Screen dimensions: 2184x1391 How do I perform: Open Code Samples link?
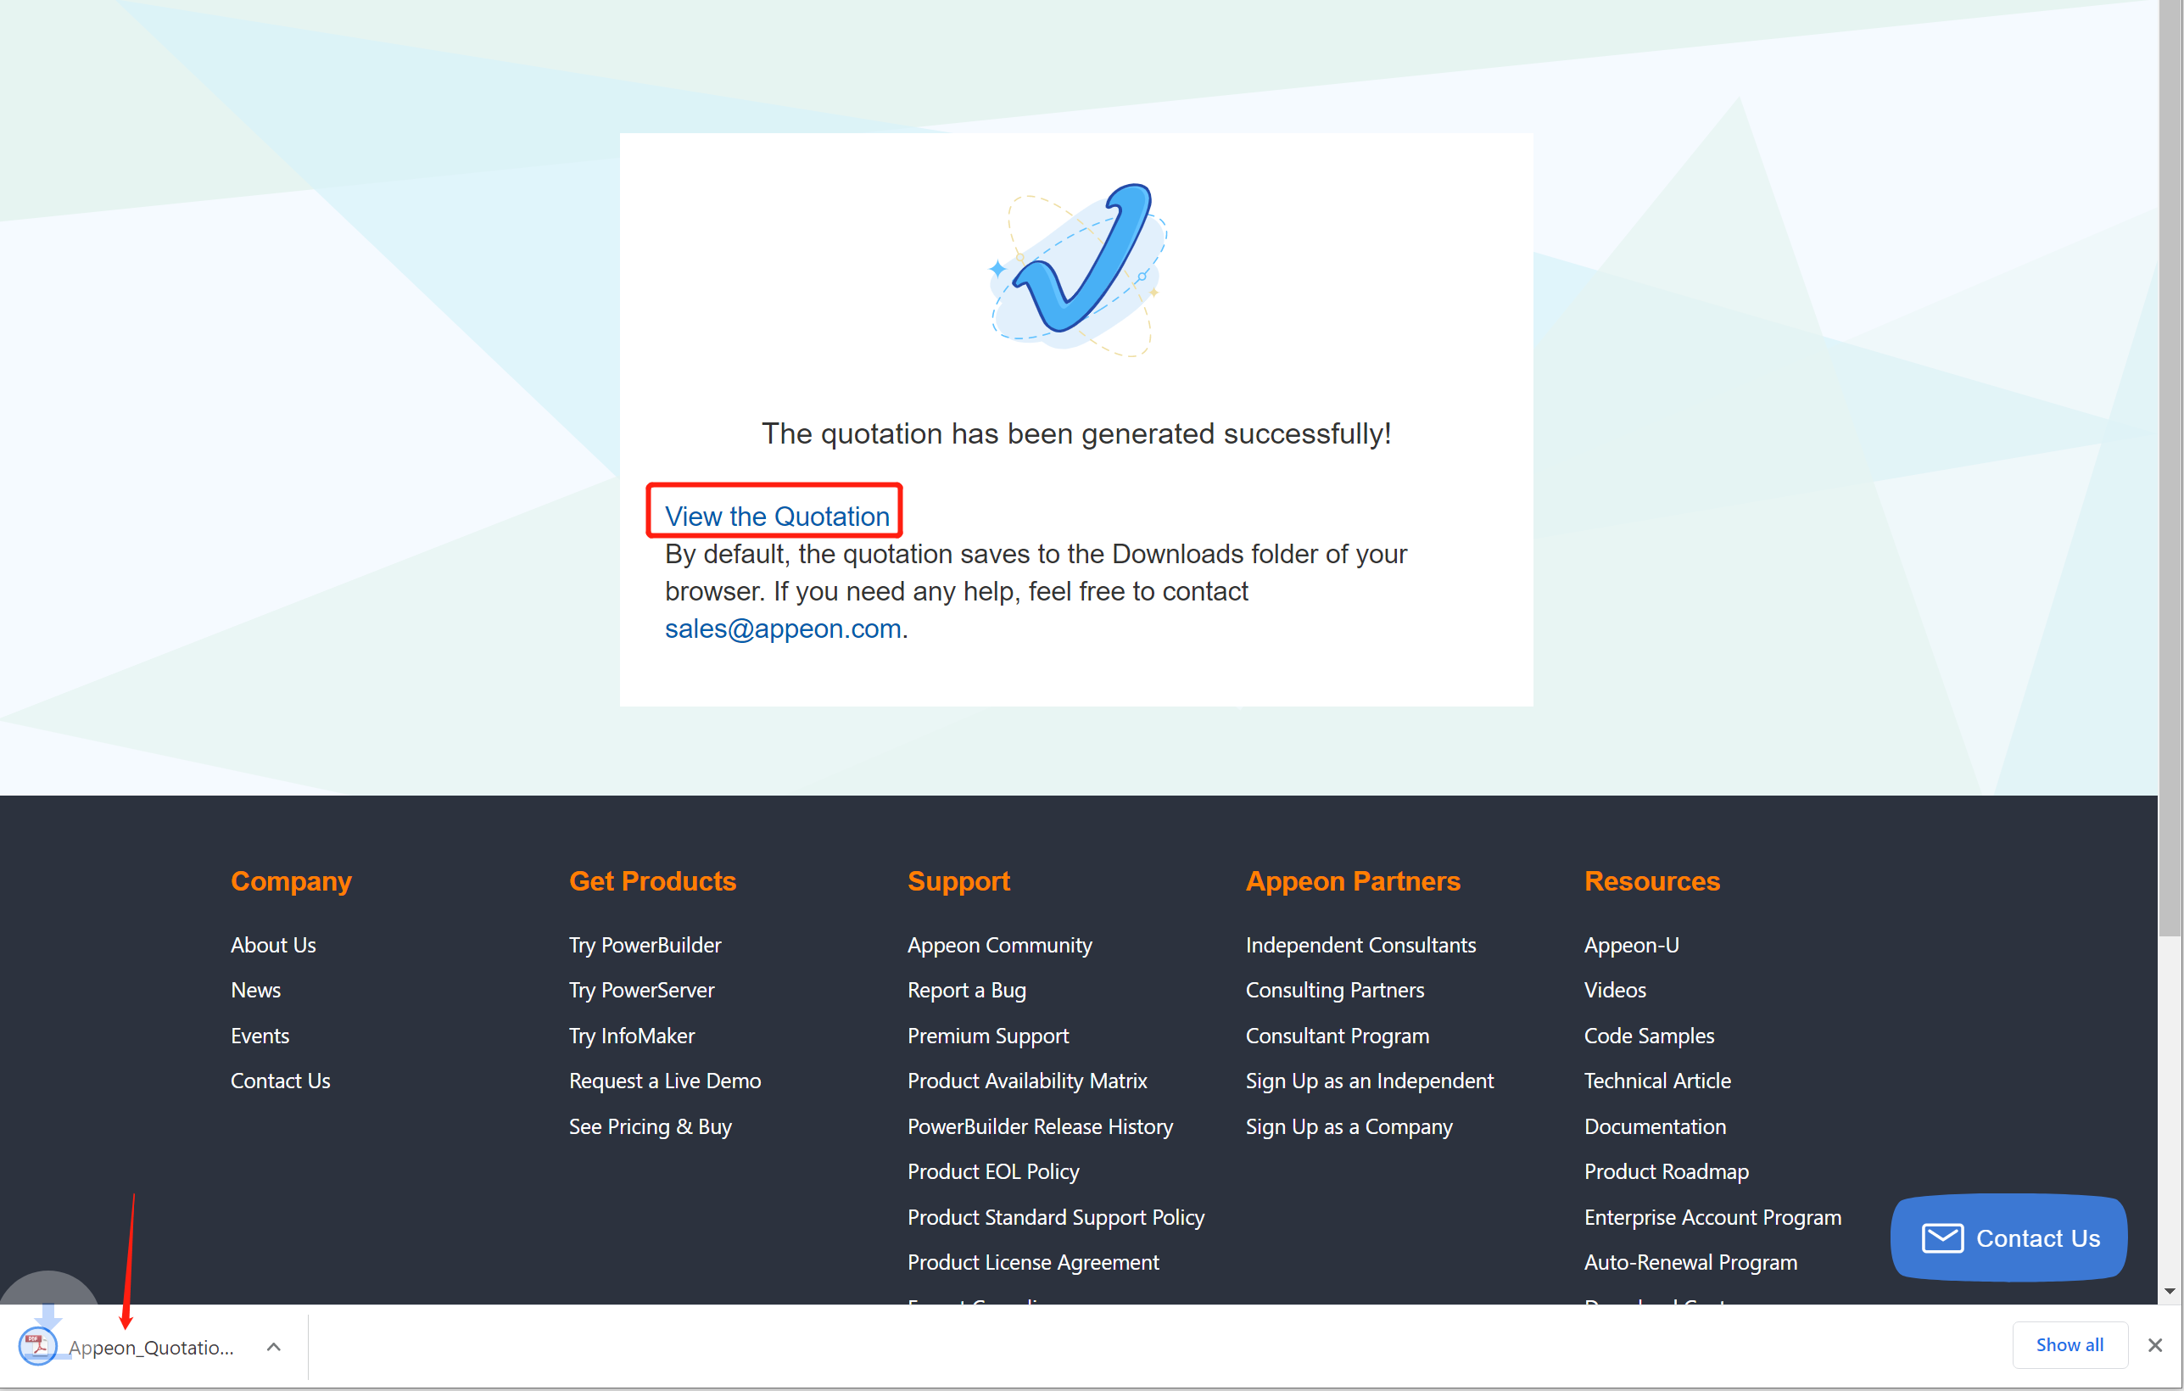coord(1649,1035)
